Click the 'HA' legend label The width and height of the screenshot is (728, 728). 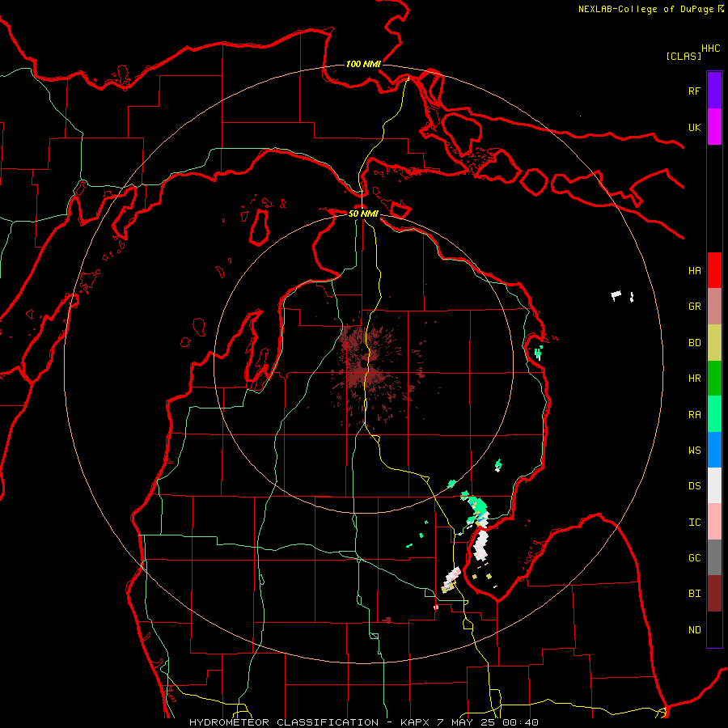tap(694, 271)
